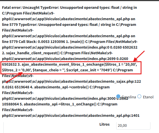Select the Etanol radio button
Image resolution: width=159 pixels, height=133 pixels.
139,96
